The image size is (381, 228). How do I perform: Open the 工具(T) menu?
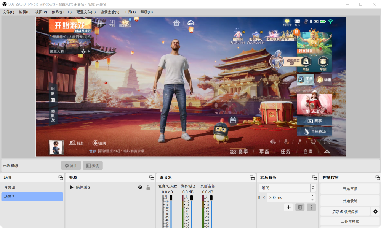click(x=130, y=12)
